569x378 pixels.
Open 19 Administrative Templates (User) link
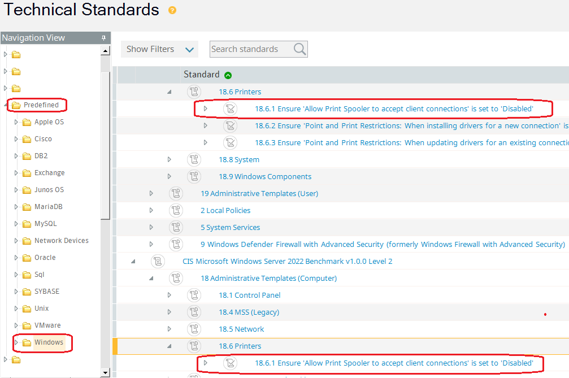coord(259,194)
